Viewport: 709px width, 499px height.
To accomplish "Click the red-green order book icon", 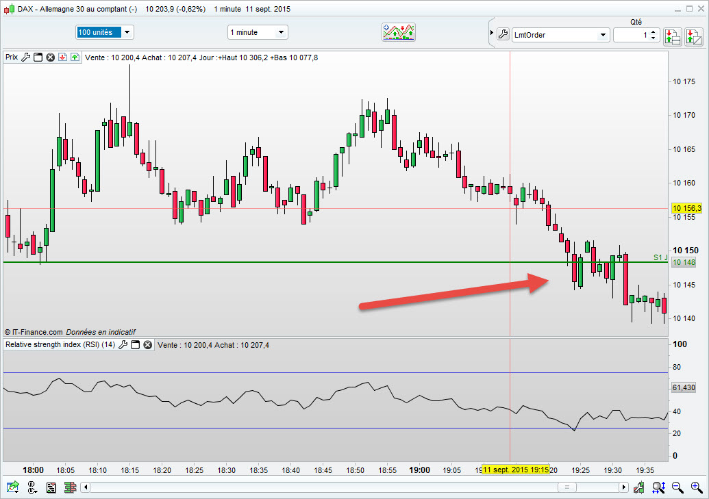I will (x=70, y=487).
